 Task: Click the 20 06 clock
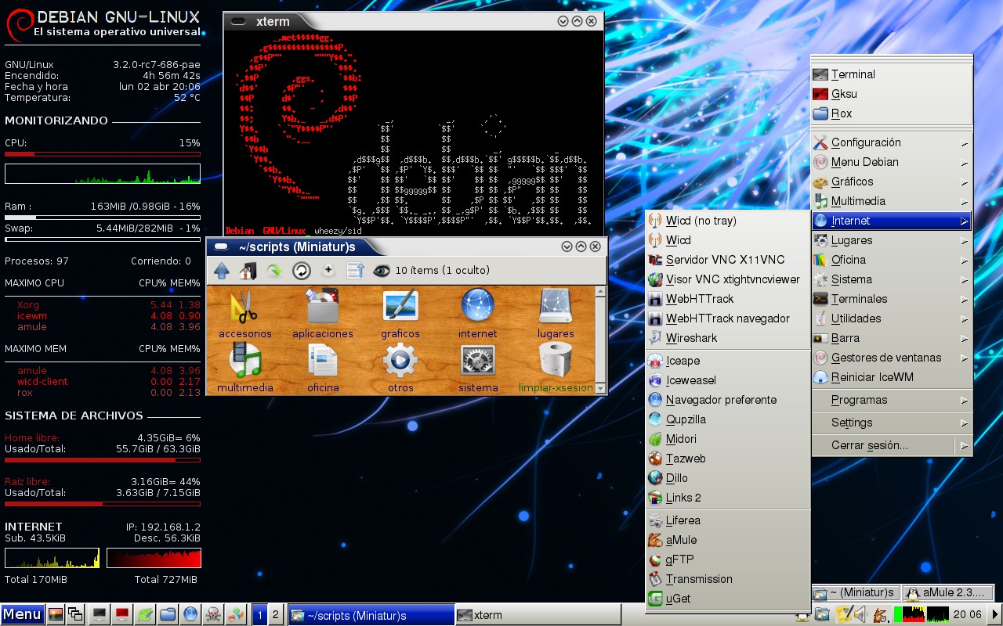968,614
